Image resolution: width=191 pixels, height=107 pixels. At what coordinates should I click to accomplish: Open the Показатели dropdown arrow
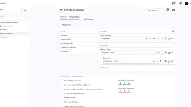(x=157, y=61)
